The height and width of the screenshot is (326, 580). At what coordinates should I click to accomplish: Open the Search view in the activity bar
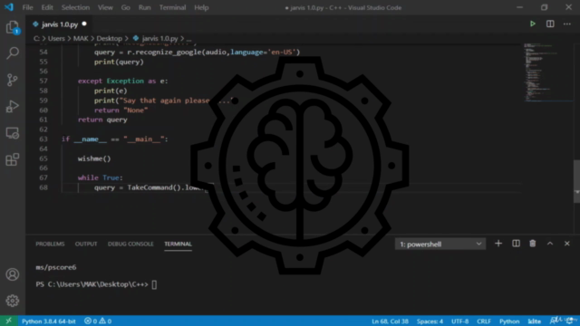point(12,53)
